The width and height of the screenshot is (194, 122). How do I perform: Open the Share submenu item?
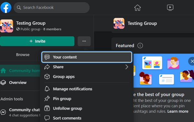(87, 67)
